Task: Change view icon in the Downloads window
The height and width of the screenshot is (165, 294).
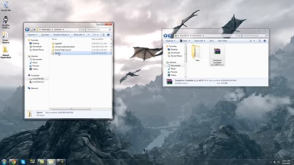Action: [x=251, y=41]
